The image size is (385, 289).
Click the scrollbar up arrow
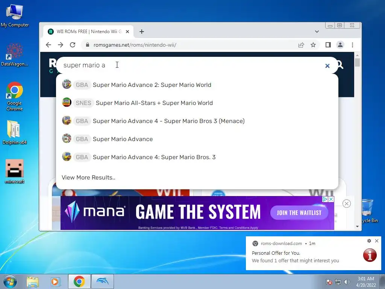[x=357, y=56]
